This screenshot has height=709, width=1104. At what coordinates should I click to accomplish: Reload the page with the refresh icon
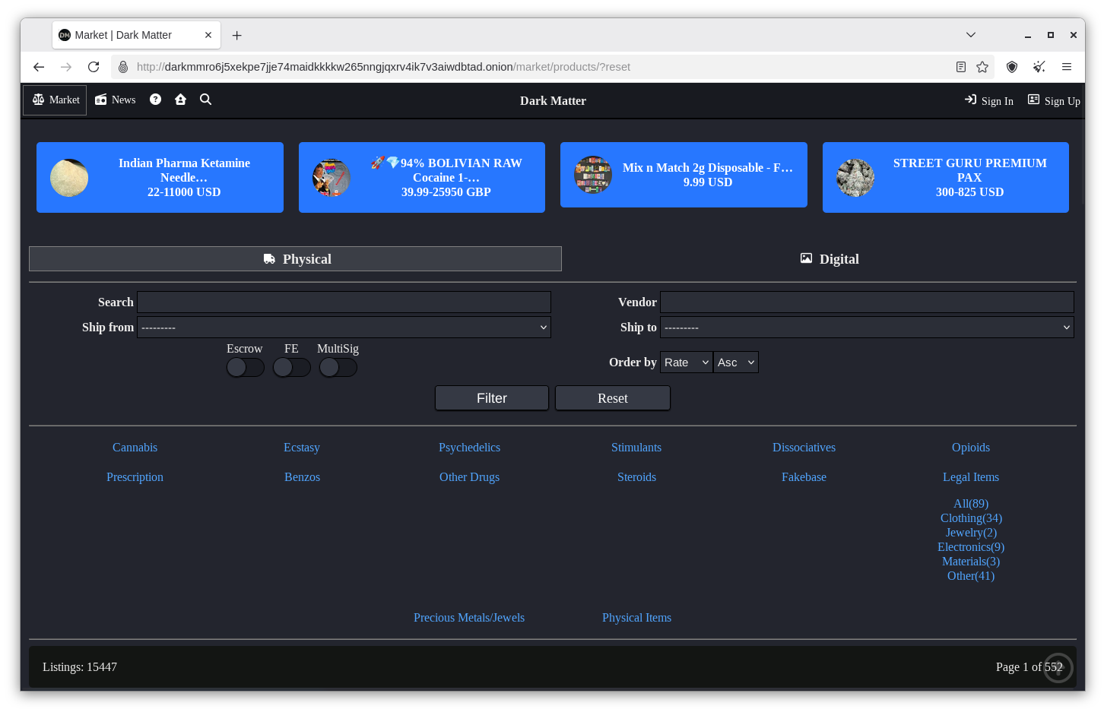click(94, 67)
